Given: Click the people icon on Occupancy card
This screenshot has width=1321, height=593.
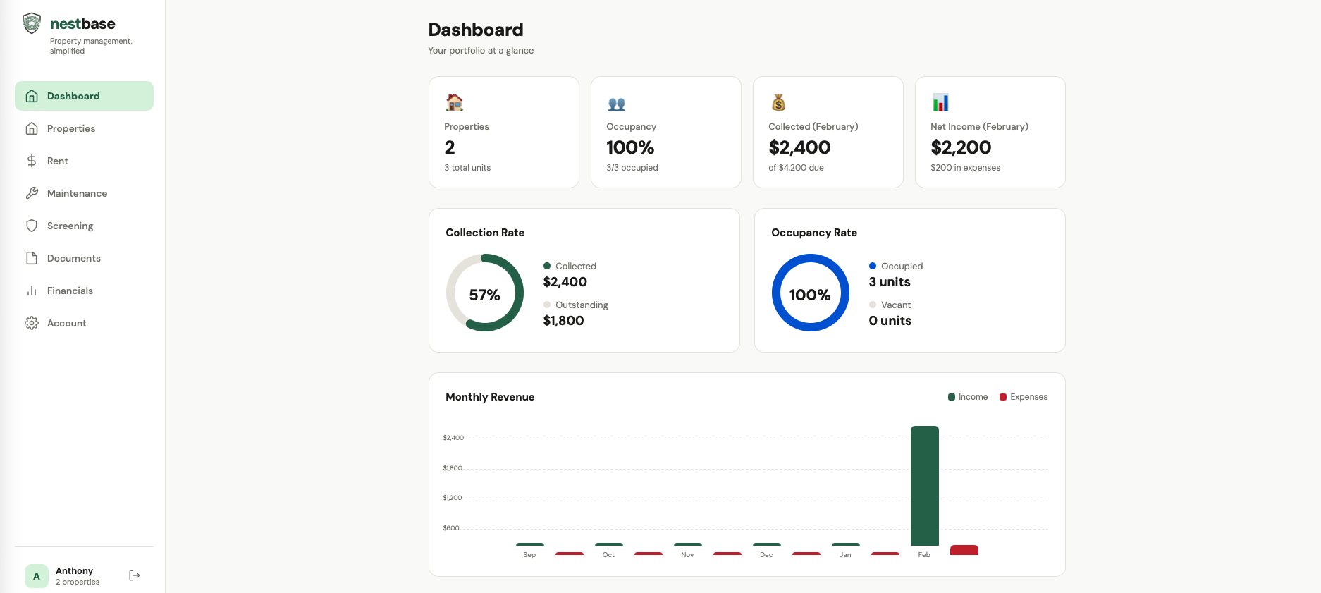Looking at the screenshot, I should (x=616, y=104).
